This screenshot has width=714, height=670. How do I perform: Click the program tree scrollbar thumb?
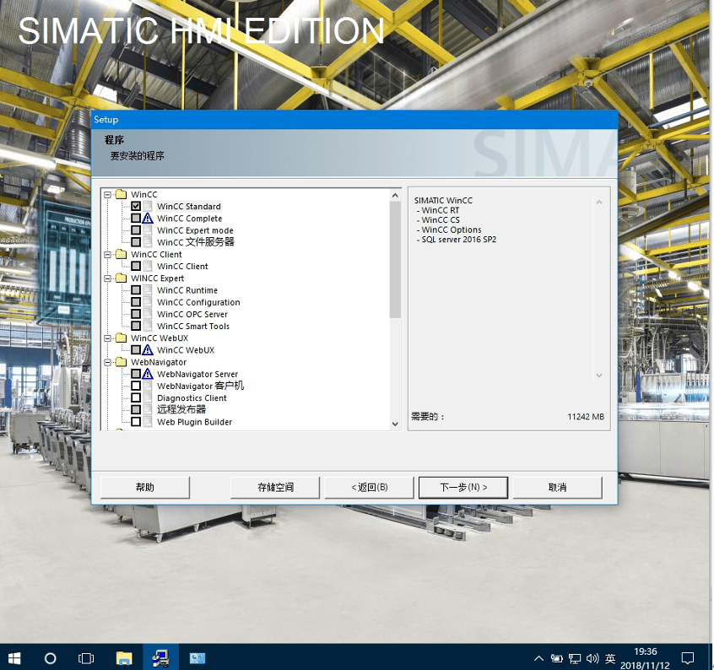pos(395,259)
